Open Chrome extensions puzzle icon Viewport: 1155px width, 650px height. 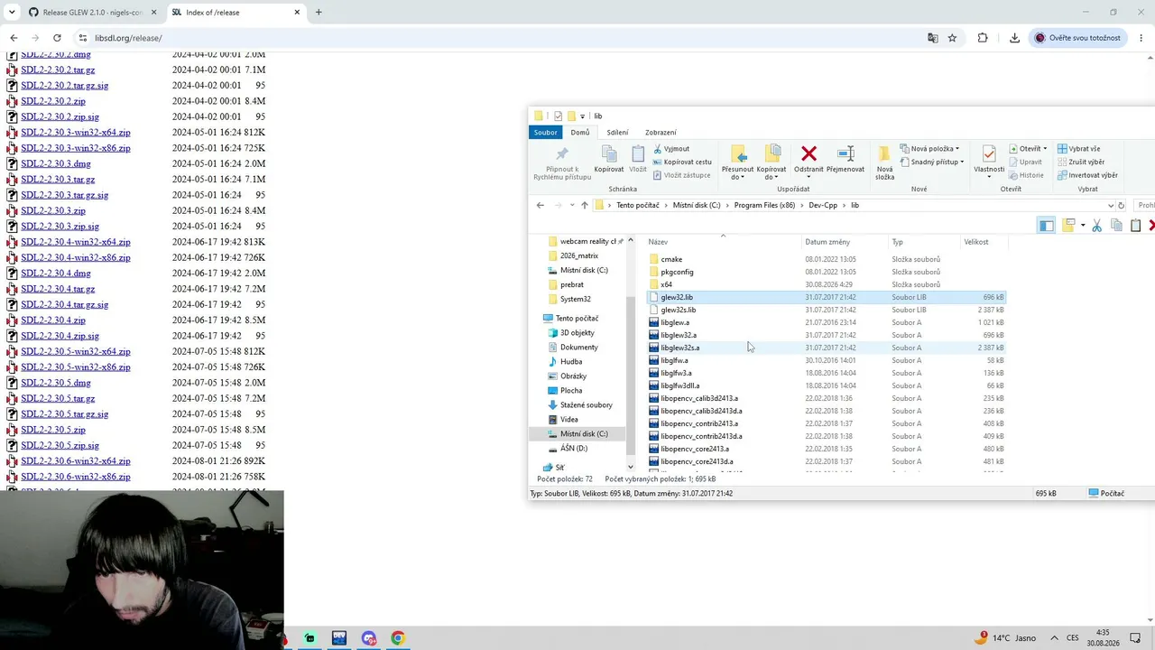(x=983, y=38)
